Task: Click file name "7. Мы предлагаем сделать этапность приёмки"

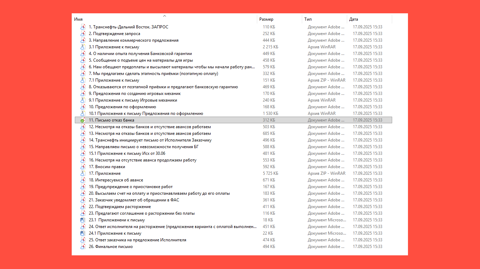Action: coord(154,74)
